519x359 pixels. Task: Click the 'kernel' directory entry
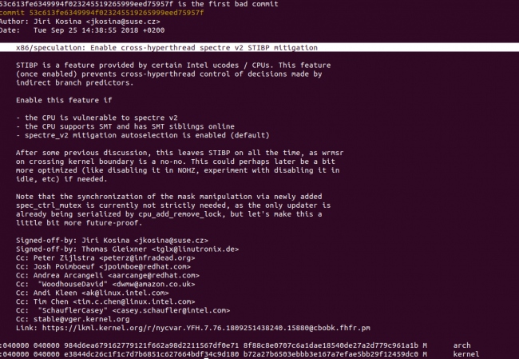[466, 354]
